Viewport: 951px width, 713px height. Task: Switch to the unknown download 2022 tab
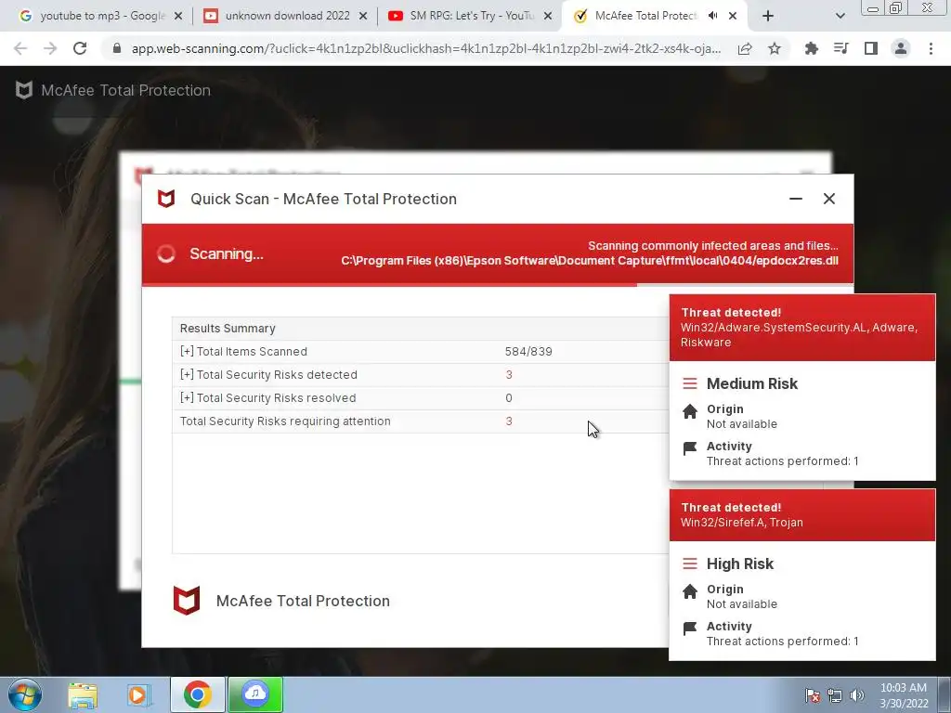[286, 16]
